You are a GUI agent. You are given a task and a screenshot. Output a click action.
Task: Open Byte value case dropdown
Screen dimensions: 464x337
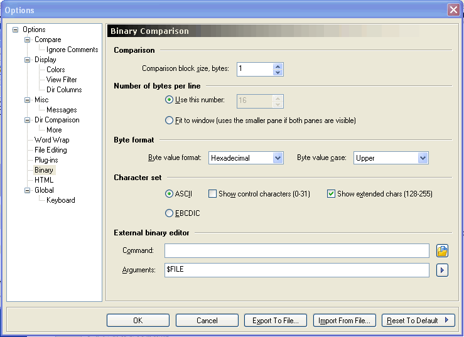[x=423, y=158]
